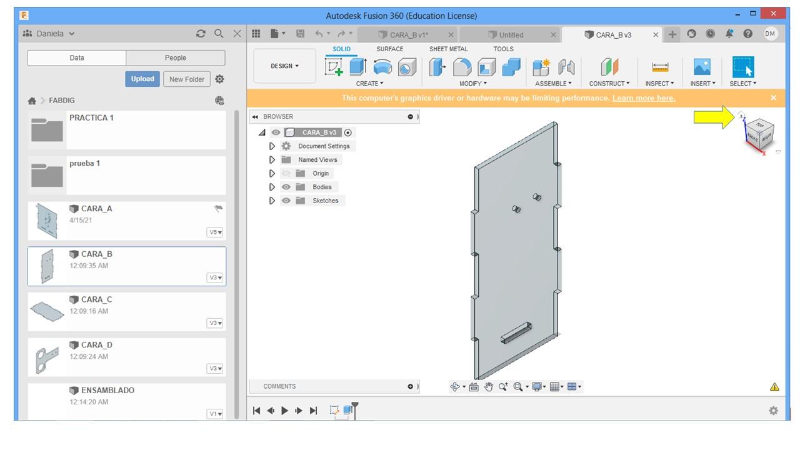Viewport: 800px width, 450px height.
Task: Select the Hole tool
Action: point(406,66)
